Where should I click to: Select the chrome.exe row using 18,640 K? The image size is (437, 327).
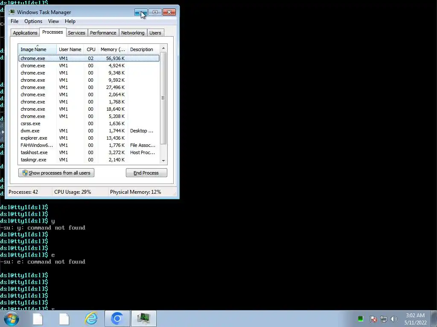tap(89, 109)
